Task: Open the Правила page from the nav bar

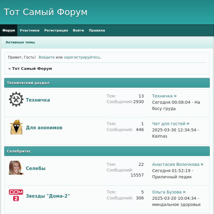Action: click(x=97, y=30)
